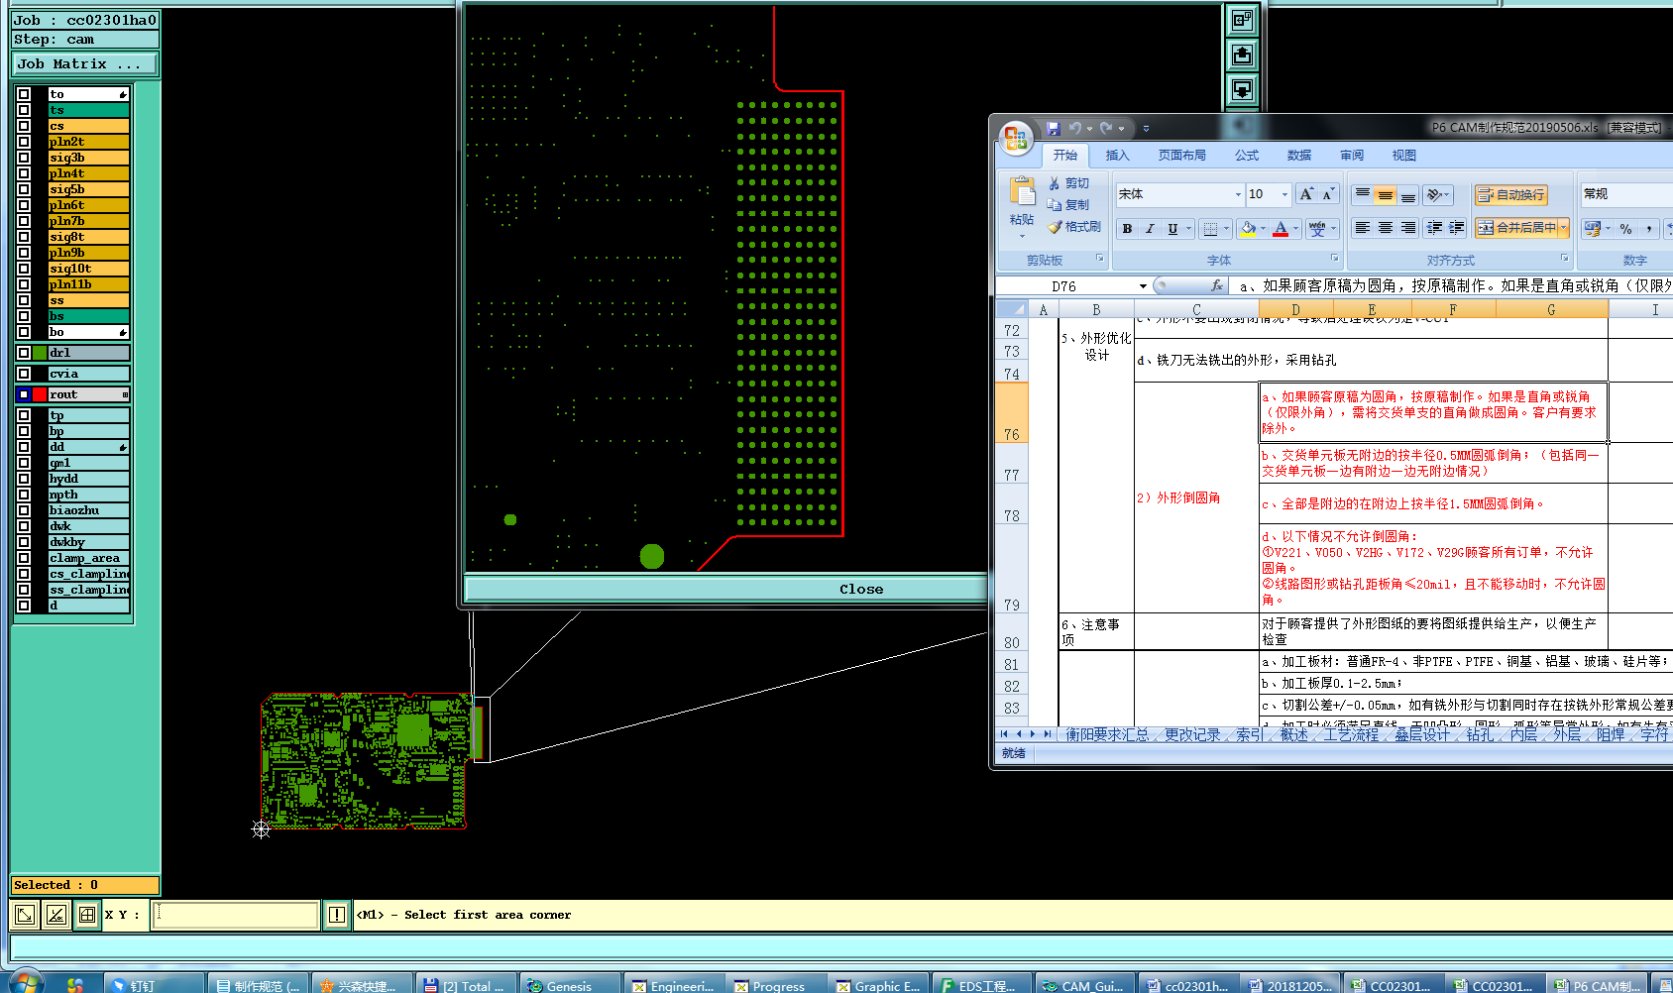Decrease indent in Excel cell
The height and width of the screenshot is (993, 1673).
[x=1434, y=228]
